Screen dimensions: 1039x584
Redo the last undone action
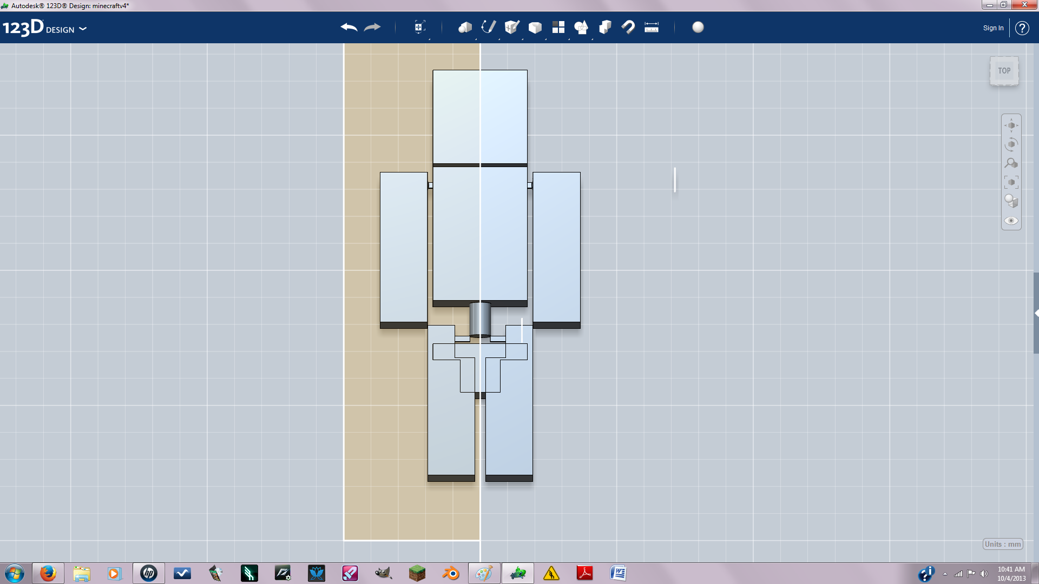(372, 27)
